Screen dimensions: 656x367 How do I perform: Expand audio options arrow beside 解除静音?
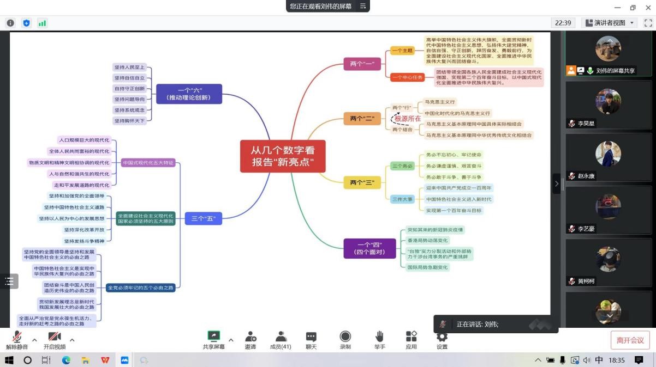(34, 340)
